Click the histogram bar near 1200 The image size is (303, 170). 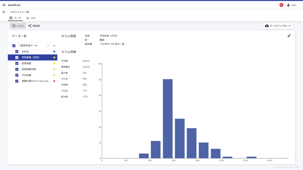[251, 158]
